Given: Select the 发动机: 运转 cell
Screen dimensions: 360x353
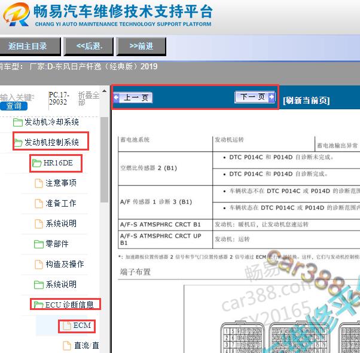Looking at the screenshot, I should (x=286, y=240).
